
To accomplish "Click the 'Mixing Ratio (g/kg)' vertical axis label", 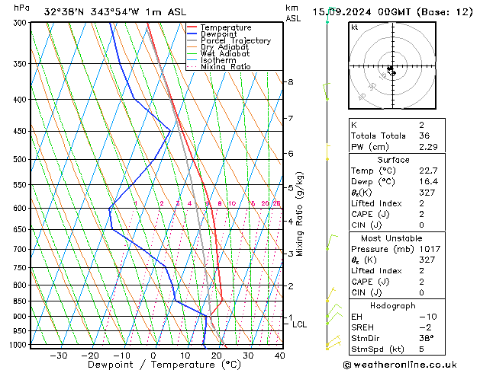I will click(299, 214).
